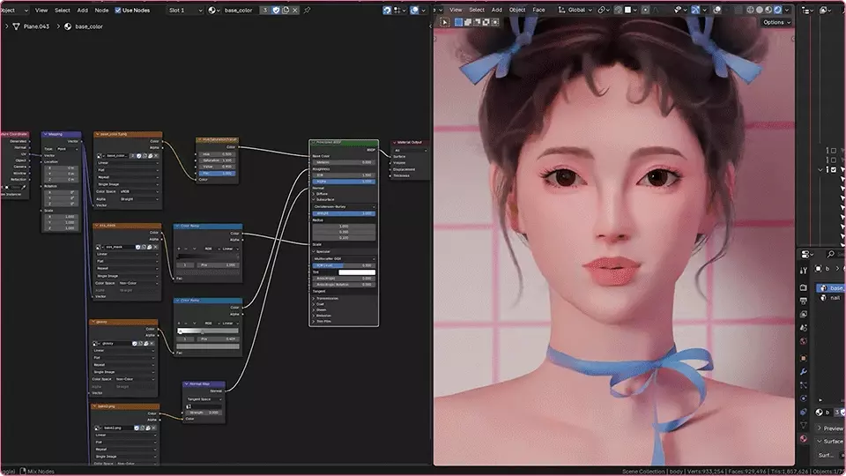
Task: Open the Object Constraints properties tab
Action: pyautogui.click(x=804, y=412)
